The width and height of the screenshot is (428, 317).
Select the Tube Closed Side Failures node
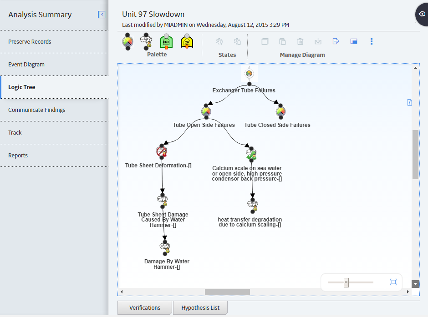click(280, 111)
